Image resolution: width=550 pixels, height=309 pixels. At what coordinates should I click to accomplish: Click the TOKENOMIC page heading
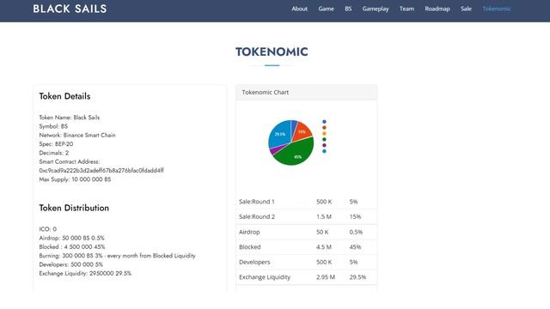pyautogui.click(x=272, y=51)
